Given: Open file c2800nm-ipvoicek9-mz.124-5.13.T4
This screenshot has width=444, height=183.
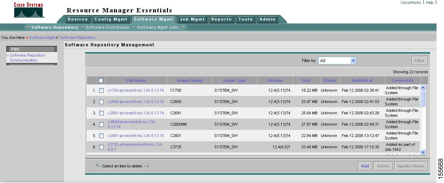Looking at the screenshot, I should (x=132, y=124).
